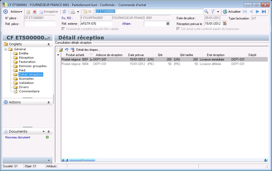Select the Facturation tree item
The width and height of the screenshot is (272, 171).
(x=27, y=62)
